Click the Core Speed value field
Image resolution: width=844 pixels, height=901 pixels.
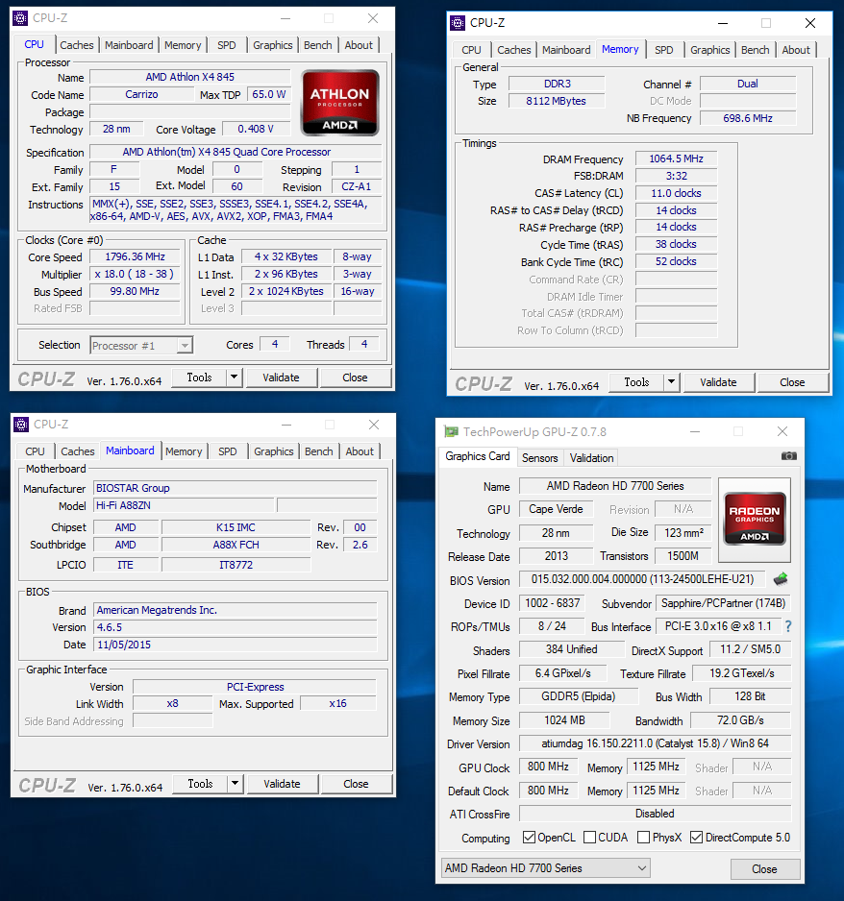[136, 256]
